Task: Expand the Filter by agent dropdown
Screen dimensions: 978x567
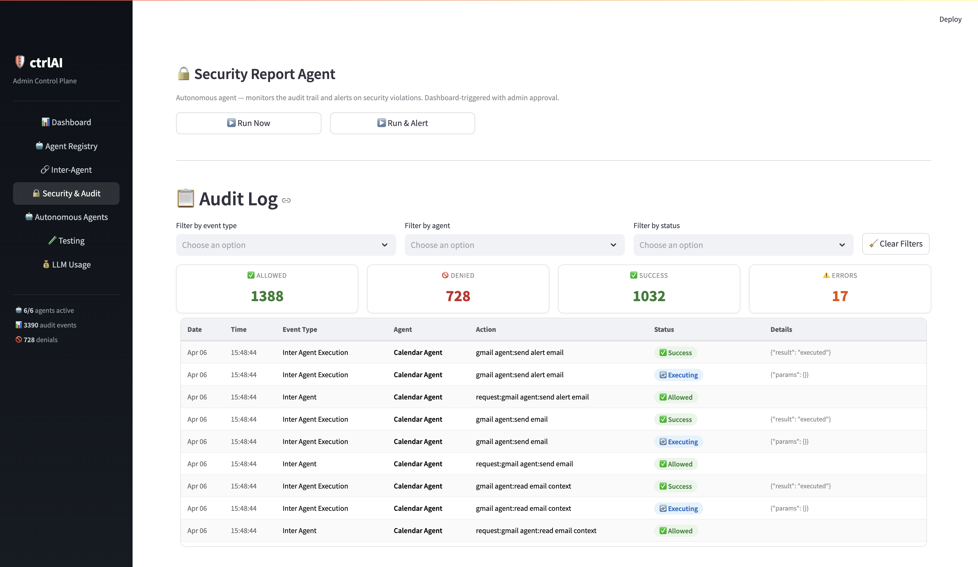Action: (514, 245)
